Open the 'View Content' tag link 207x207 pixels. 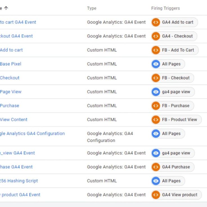(13, 120)
